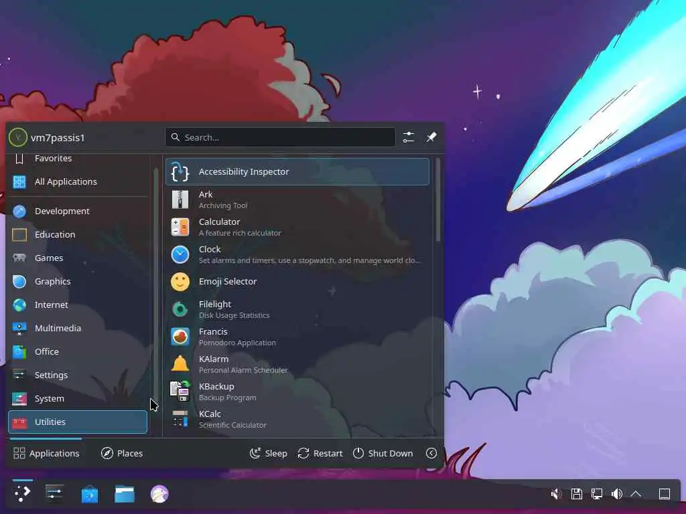The width and height of the screenshot is (686, 514).
Task: Open the disk devices tray icon
Action: click(x=577, y=495)
